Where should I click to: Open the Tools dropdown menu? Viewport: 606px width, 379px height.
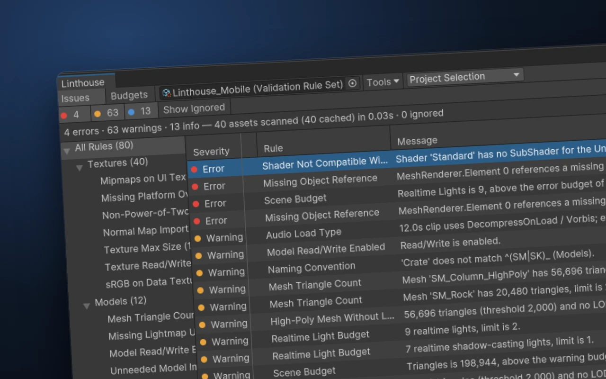click(383, 82)
